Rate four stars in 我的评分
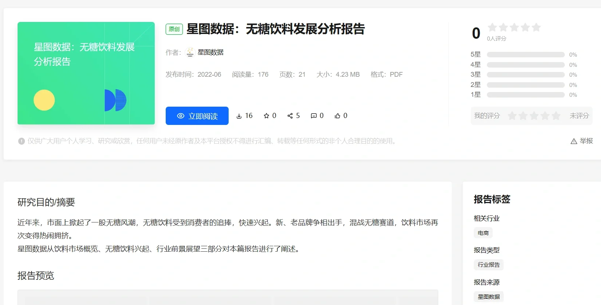 point(545,116)
